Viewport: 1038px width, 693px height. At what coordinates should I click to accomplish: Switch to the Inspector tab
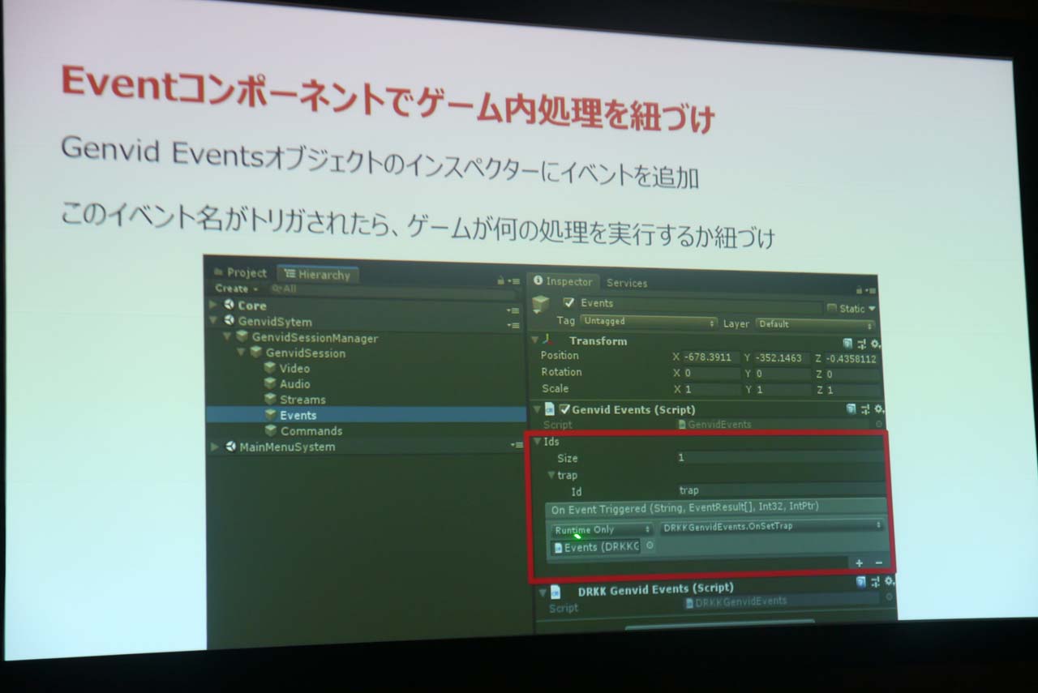coord(564,281)
